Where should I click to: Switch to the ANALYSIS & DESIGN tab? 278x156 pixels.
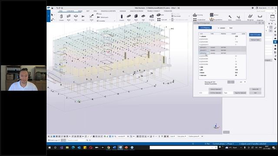(x=136, y=11)
